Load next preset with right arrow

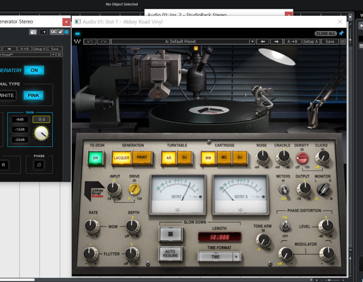point(276,41)
